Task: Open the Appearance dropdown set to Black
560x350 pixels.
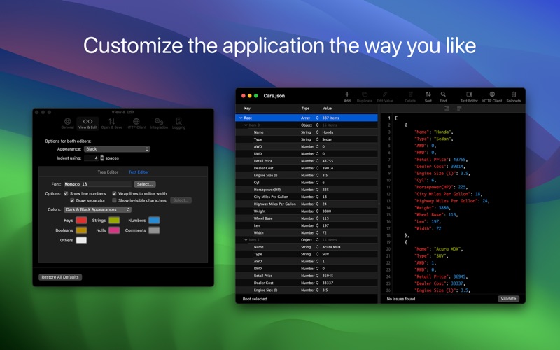Action: (x=117, y=149)
